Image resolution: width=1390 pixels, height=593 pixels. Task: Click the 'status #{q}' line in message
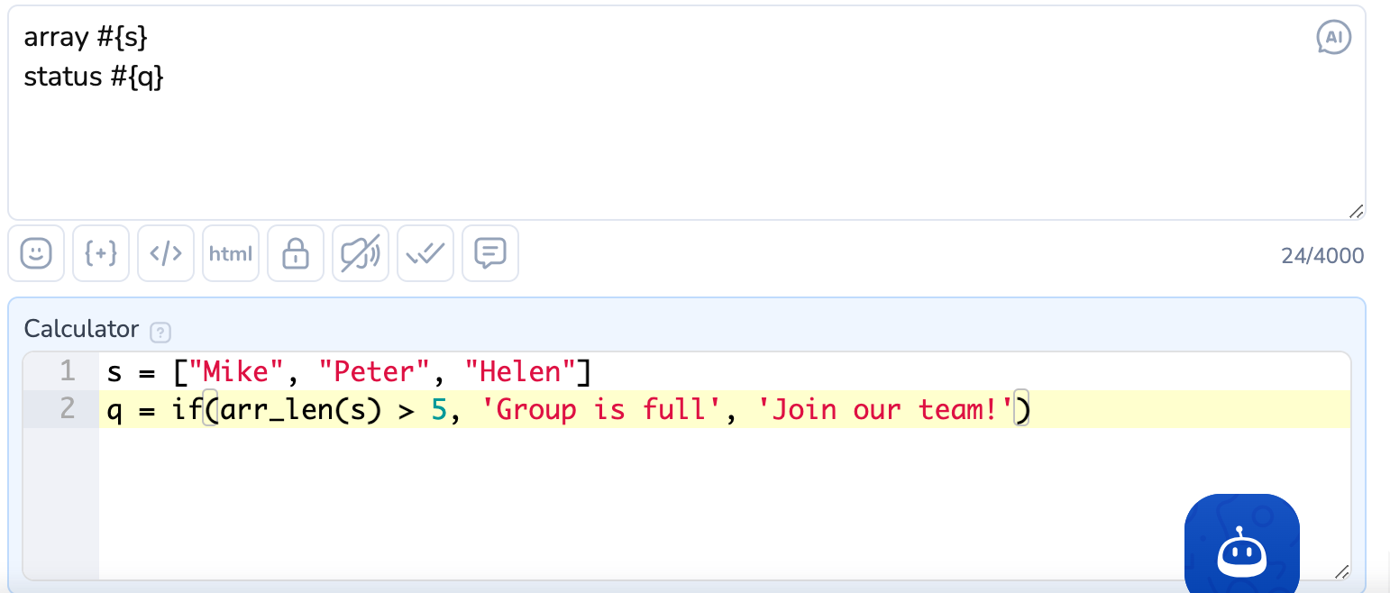tap(94, 78)
